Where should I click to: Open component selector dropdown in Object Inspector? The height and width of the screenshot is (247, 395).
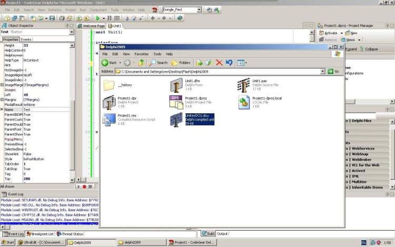tap(72, 32)
